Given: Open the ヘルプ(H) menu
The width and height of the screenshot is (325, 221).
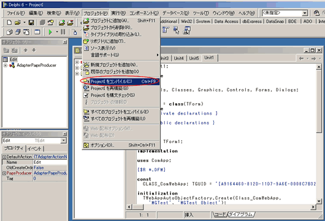Looking at the screenshot, I should [247, 13].
